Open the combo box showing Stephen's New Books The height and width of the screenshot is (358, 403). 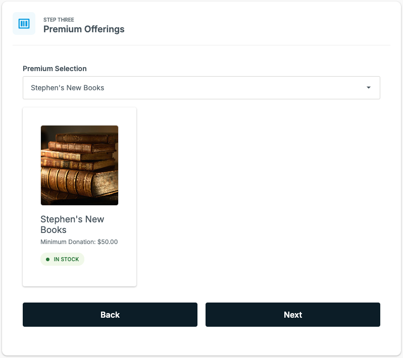point(201,88)
